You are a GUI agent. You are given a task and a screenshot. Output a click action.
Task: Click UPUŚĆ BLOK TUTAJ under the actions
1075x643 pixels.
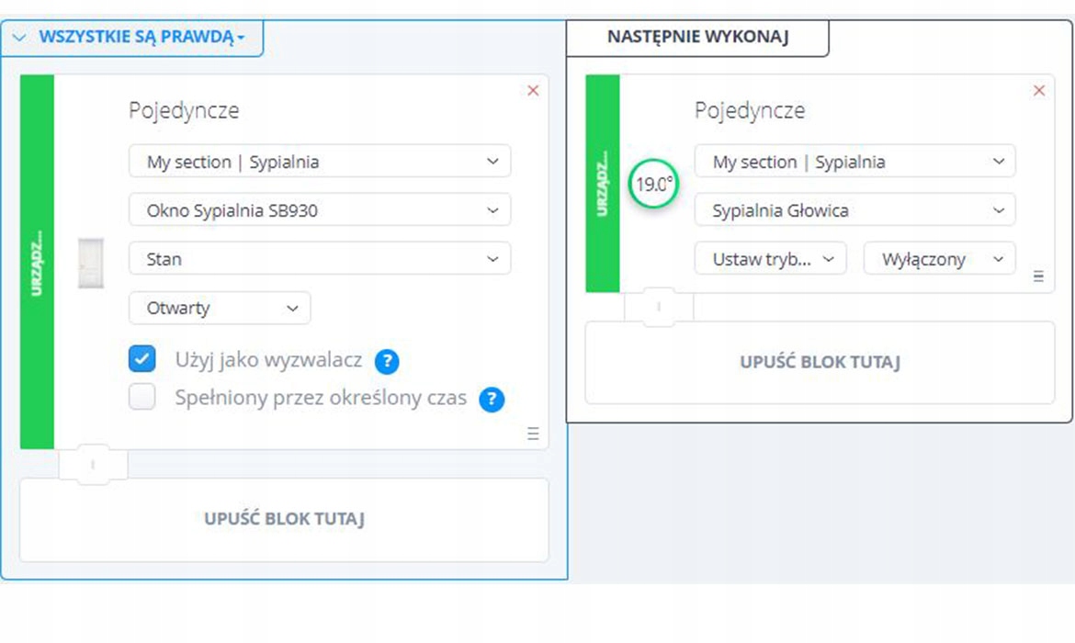820,362
